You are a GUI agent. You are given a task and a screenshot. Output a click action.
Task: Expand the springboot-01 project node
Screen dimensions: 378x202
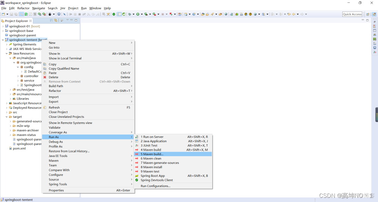point(3,26)
